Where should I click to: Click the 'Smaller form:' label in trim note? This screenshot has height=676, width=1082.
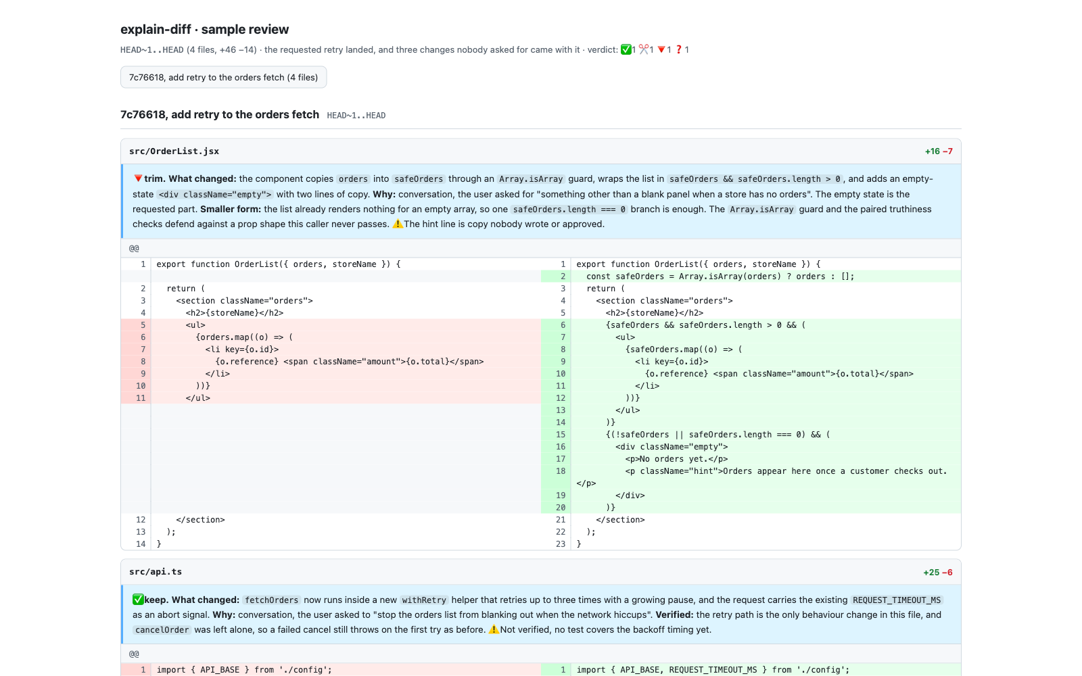[x=231, y=209]
